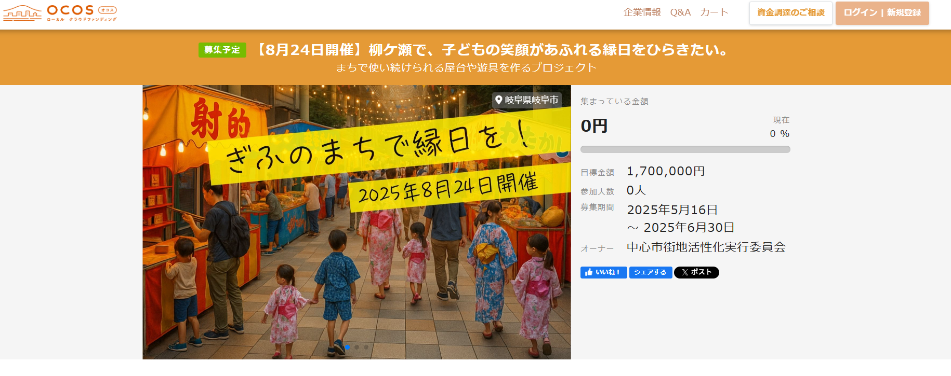Click the owner name 中心市街地活性化実行委員会
The height and width of the screenshot is (376, 951).
point(706,247)
